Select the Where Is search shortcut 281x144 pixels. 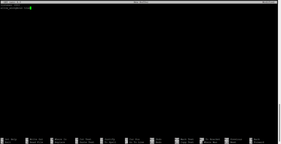click(x=60, y=139)
